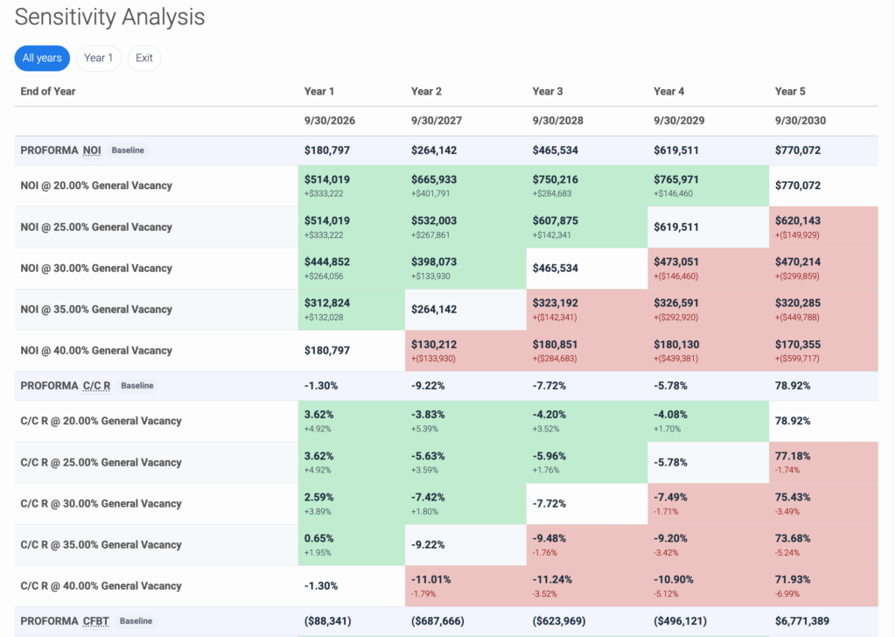The width and height of the screenshot is (896, 637).
Task: Click the Baseline badge next to PROFORMA CFBT
Action: coord(136,620)
